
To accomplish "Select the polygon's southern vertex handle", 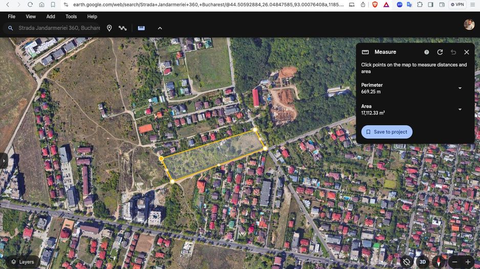I will click(x=172, y=181).
